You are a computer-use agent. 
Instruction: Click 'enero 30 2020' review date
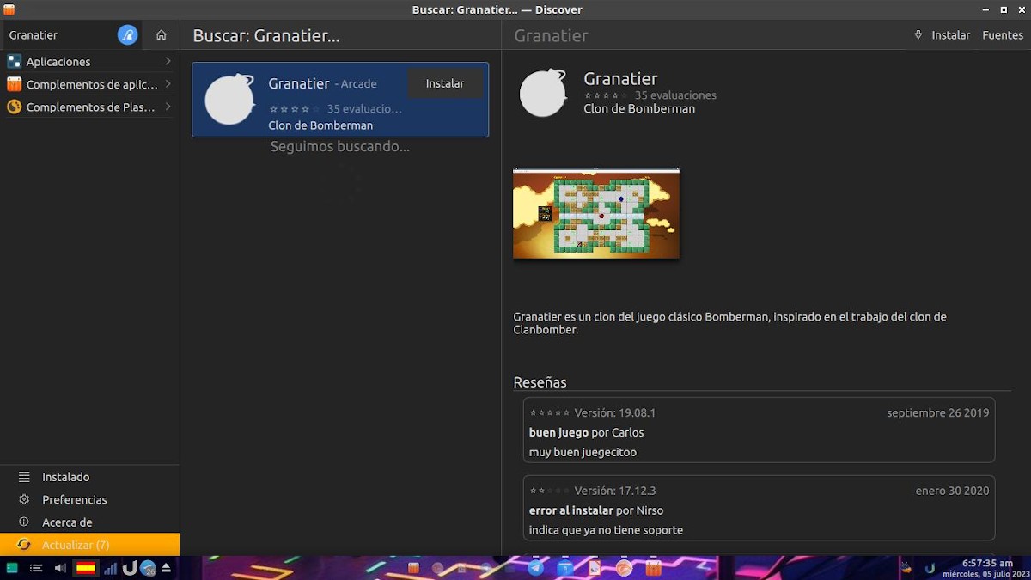953,491
